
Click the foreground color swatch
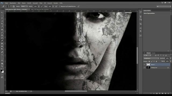(1, 71)
